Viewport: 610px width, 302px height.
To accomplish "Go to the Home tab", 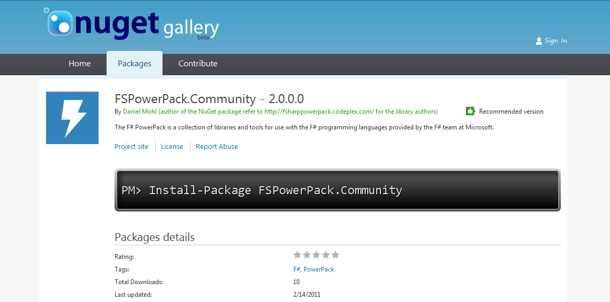I will click(80, 64).
